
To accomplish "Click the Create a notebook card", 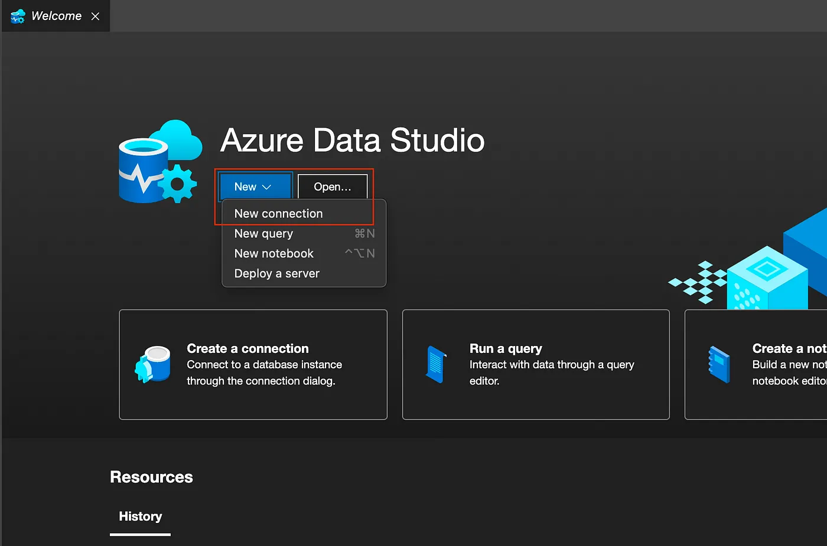I will [x=756, y=364].
